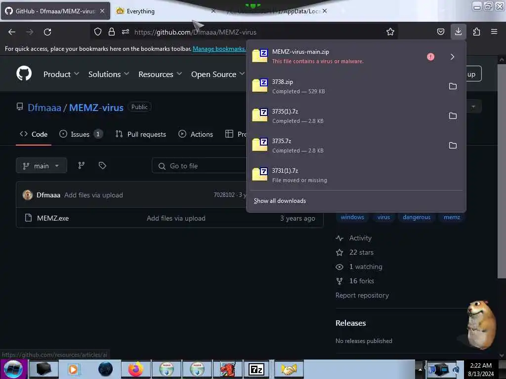Screen dimensions: 506x379
Task: Open the system clock showing 2:22 AM
Action: coord(481,369)
